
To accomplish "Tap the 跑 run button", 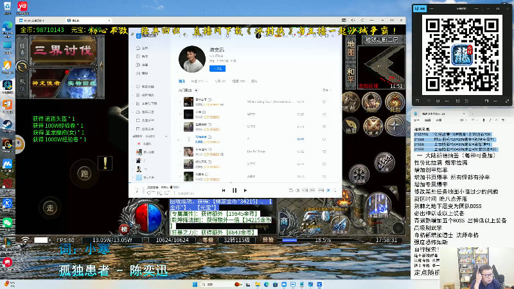I will (84, 173).
